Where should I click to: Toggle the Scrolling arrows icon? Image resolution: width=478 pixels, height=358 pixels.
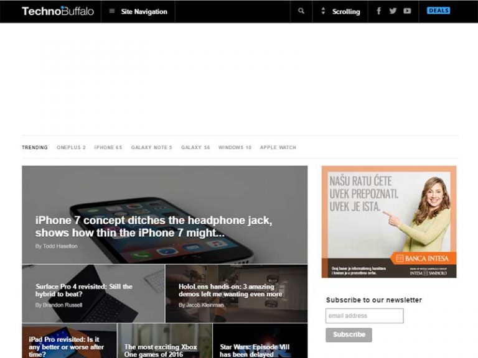click(323, 11)
